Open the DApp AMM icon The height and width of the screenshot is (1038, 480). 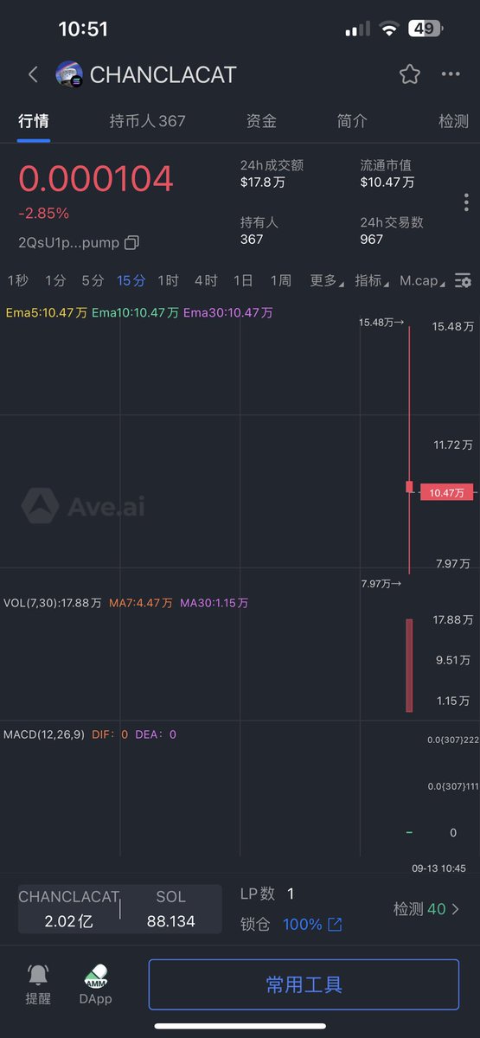click(96, 976)
